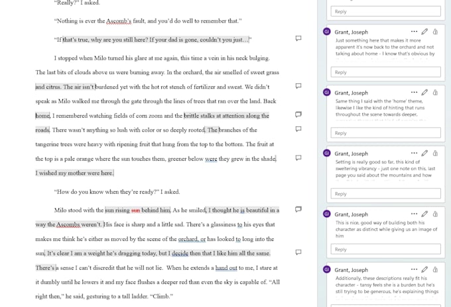Click the sentence 'I wished my mother were here.'
The image size is (451, 307).
click(x=74, y=173)
